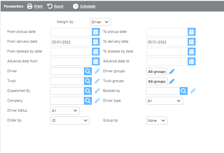
Task: Open the Order by dropdown
Action: [70, 120]
